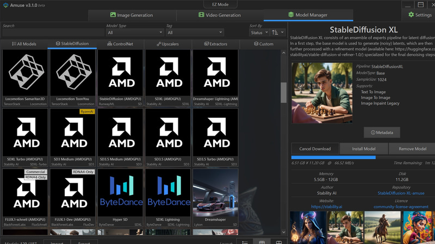Open Settings
Screen dimensions: 435x244
pyautogui.click(x=420, y=15)
